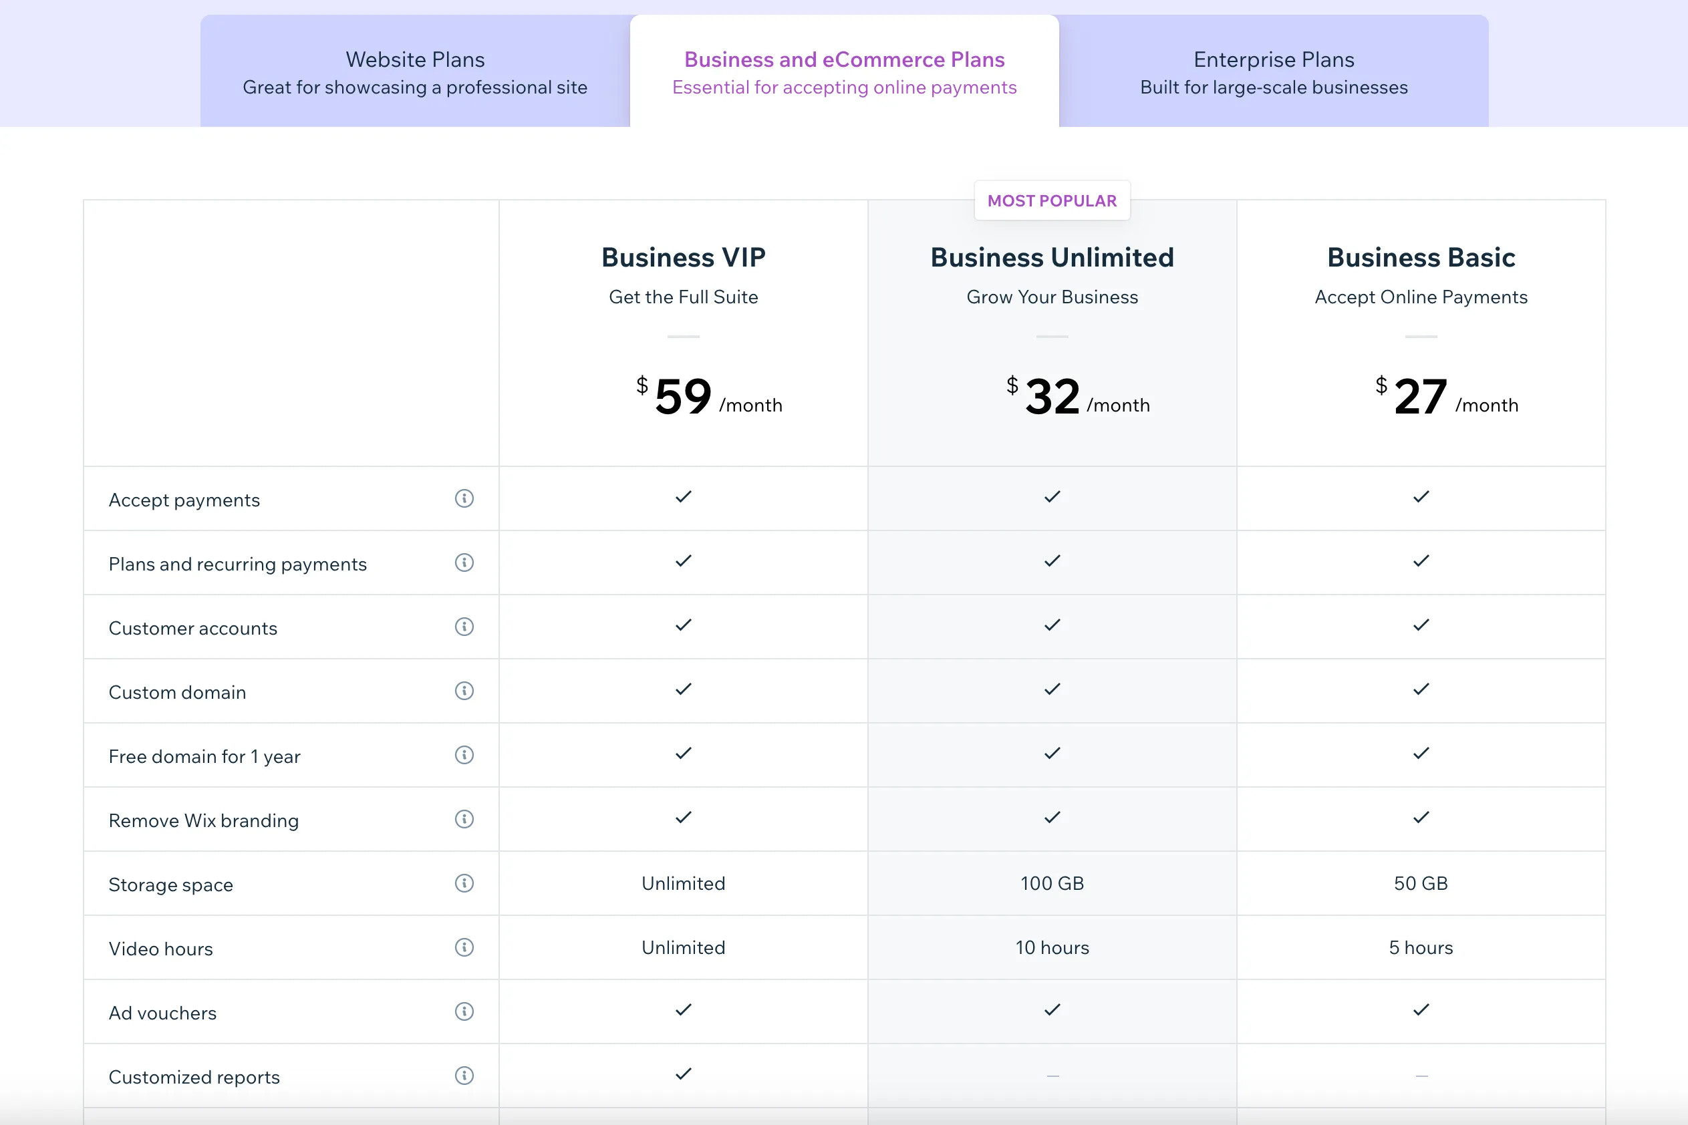Toggle checkmark for Business Unlimited Customized reports
Viewport: 1688px width, 1125px height.
[x=1052, y=1076]
